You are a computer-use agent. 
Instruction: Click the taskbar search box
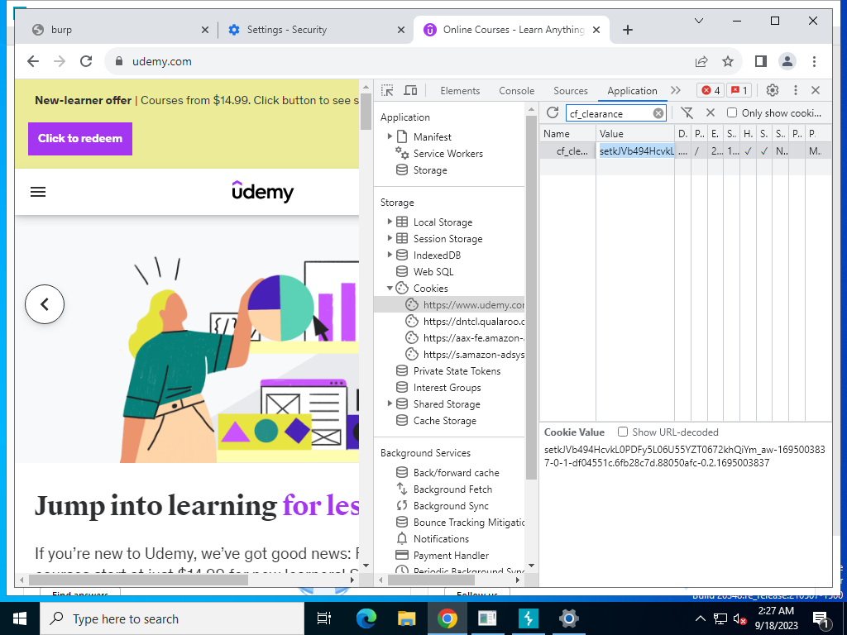(172, 618)
